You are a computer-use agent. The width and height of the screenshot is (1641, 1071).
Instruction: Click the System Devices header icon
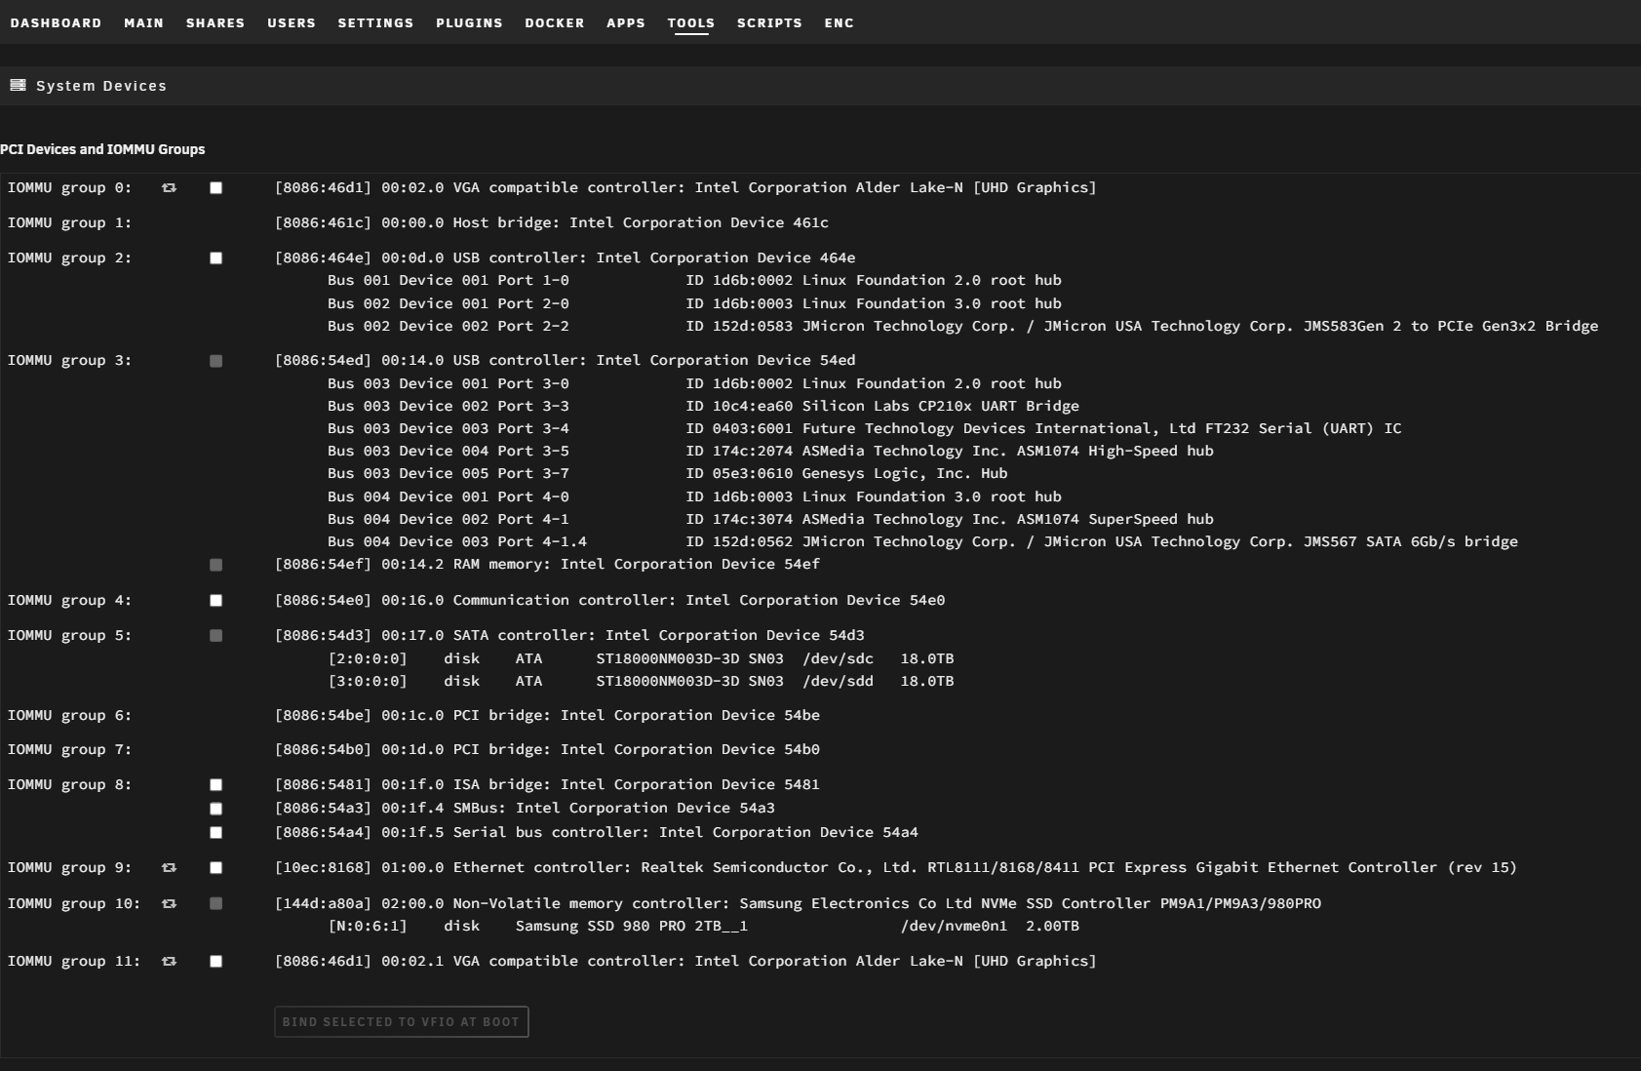[x=18, y=86]
